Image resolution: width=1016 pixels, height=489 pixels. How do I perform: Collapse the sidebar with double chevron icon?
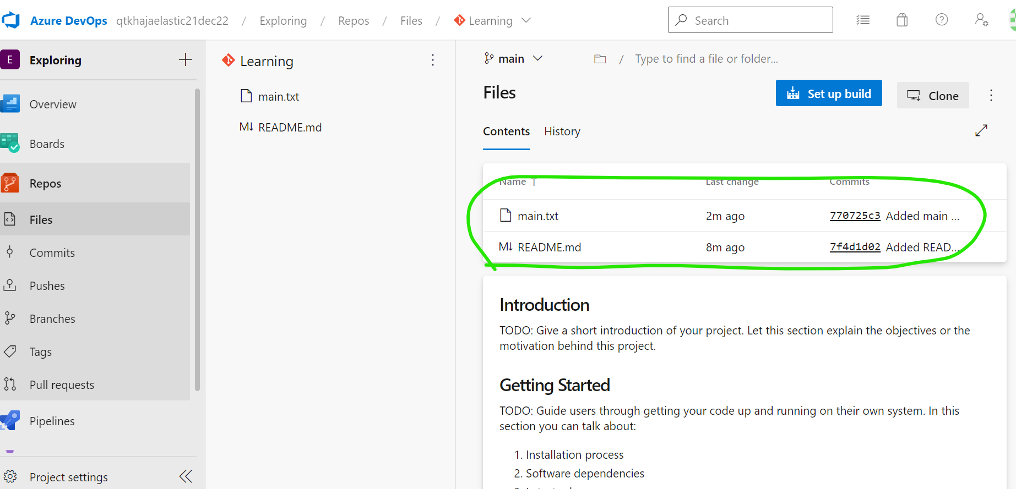coord(186,476)
